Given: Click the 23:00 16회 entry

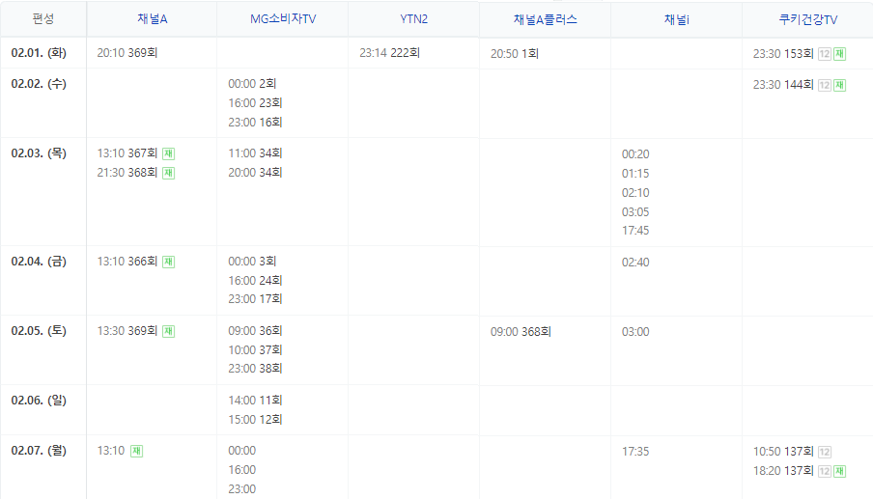Looking at the screenshot, I should pos(255,123).
